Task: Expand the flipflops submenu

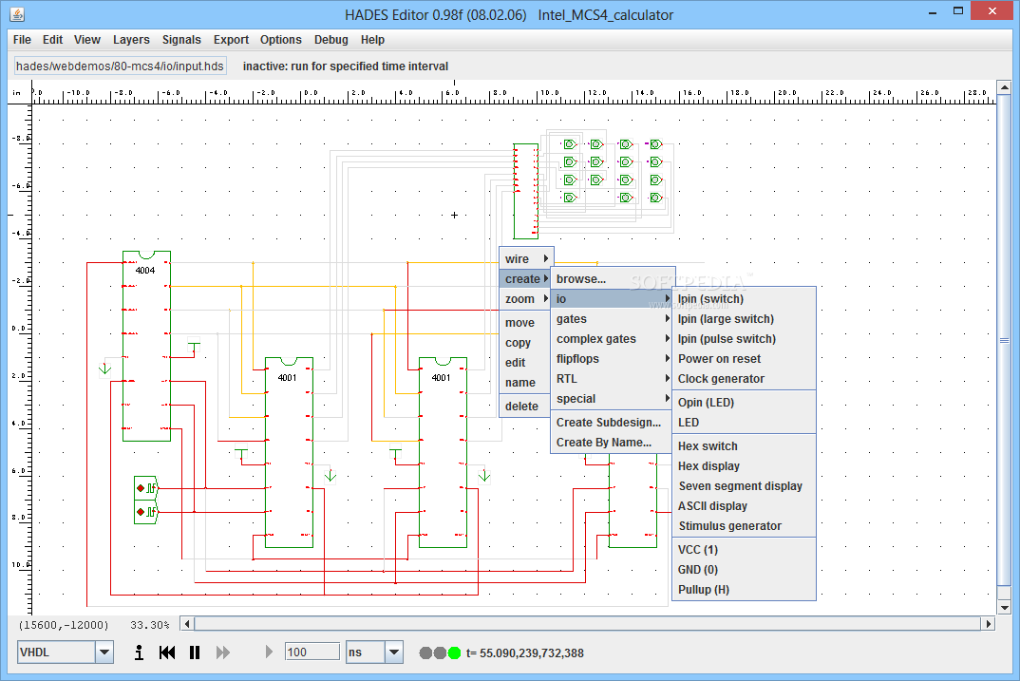Action: tap(612, 359)
